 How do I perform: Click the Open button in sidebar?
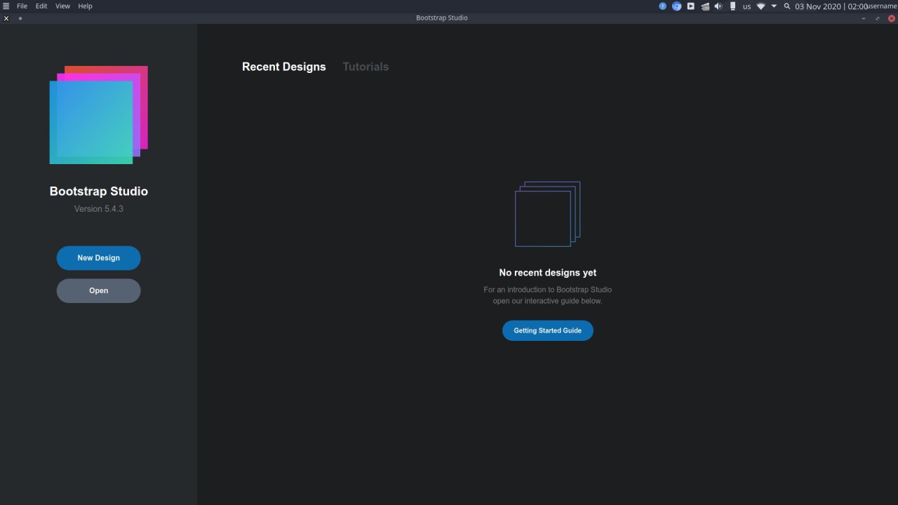coord(98,290)
